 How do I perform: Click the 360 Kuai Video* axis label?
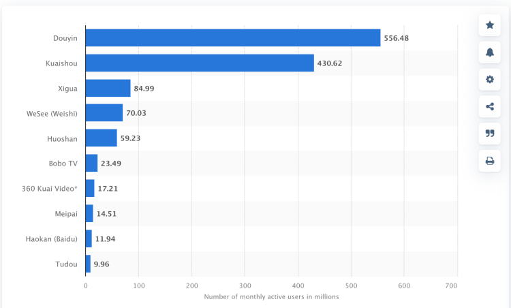(49, 188)
